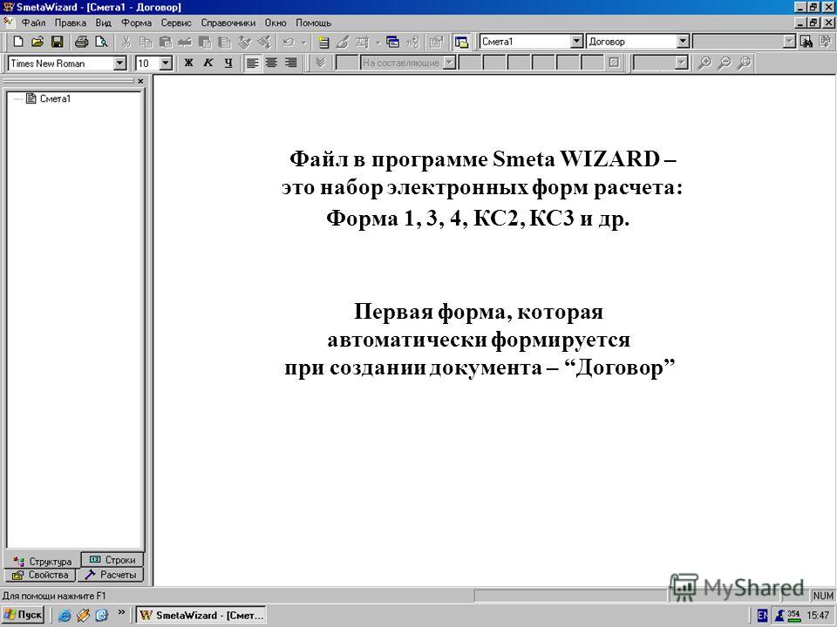Click the zoom in magnifier icon

[x=704, y=63]
